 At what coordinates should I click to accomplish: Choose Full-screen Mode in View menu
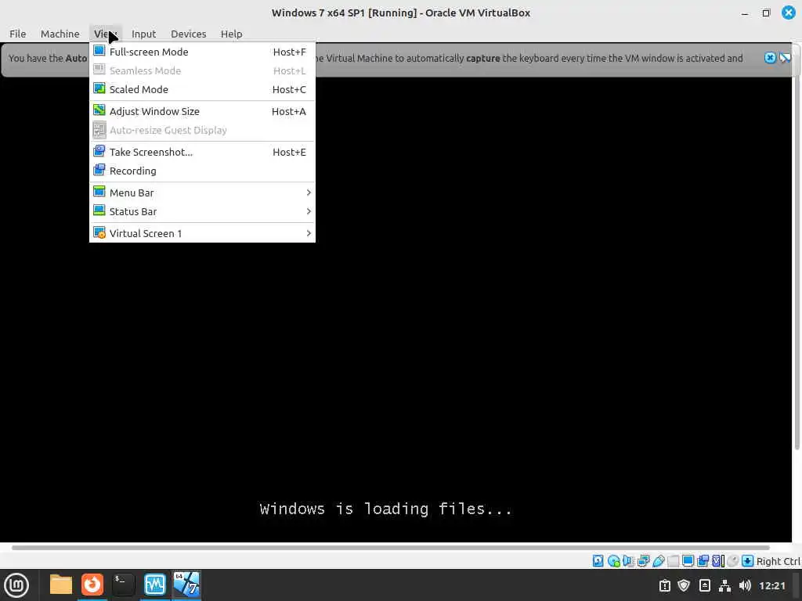202,52
